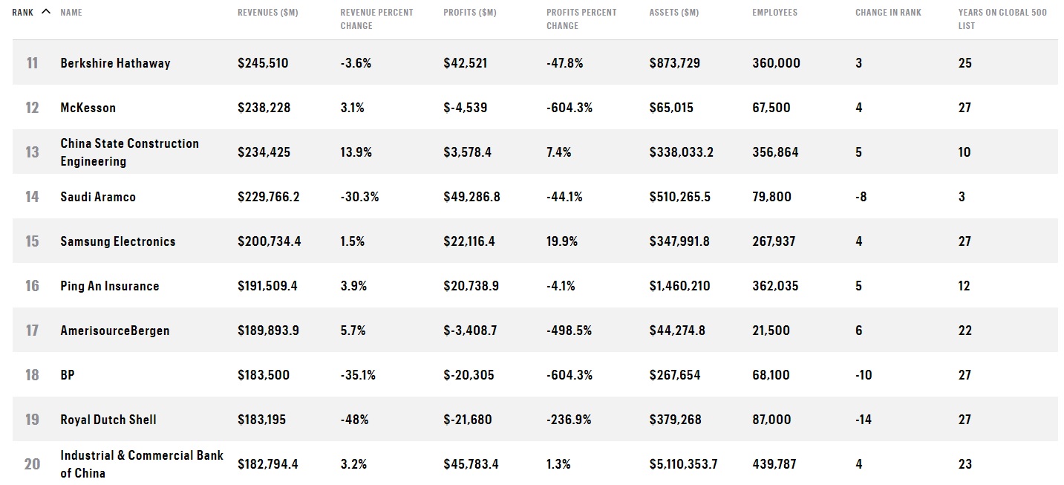Open the McKesson company link
The image size is (1064, 485).
[x=88, y=108]
